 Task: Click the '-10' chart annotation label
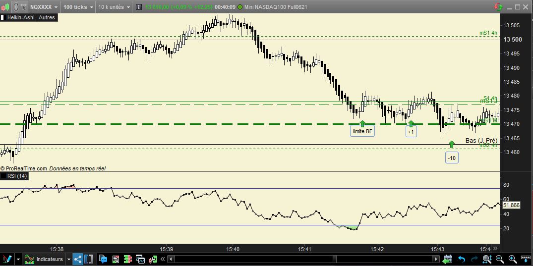pyautogui.click(x=452, y=158)
